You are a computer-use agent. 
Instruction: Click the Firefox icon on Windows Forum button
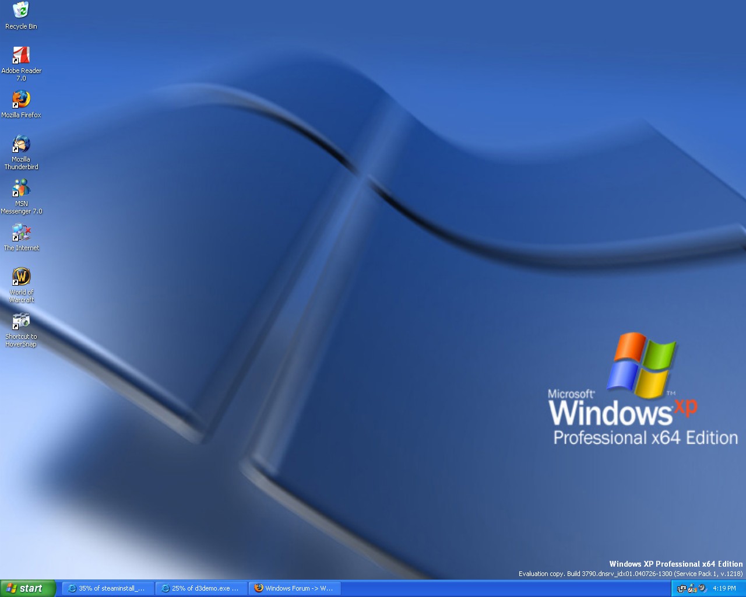tap(259, 588)
